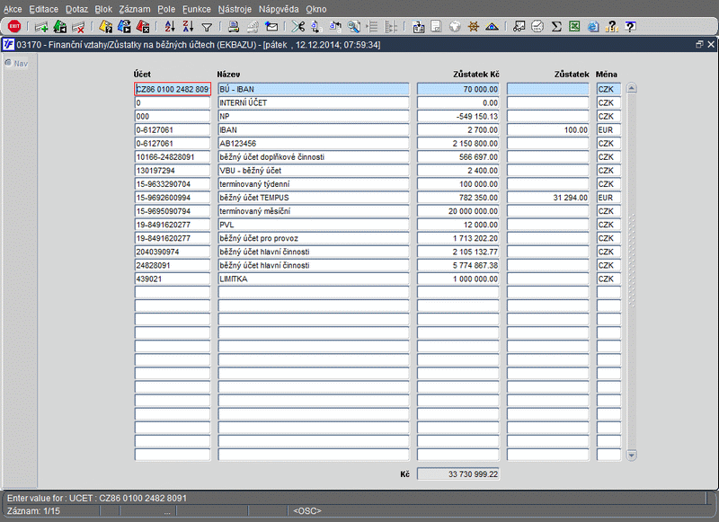Click the context help question mark icon

point(631,27)
